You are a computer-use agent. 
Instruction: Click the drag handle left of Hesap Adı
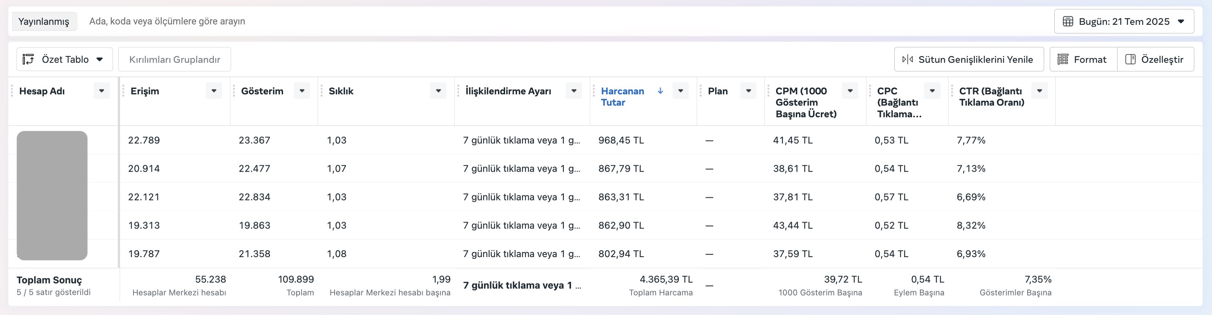coord(12,91)
